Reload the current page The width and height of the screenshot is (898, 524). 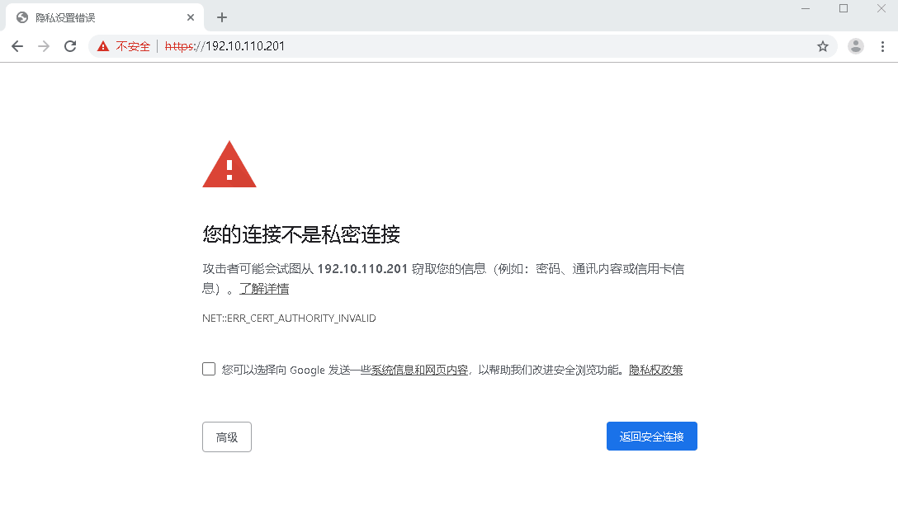(70, 46)
